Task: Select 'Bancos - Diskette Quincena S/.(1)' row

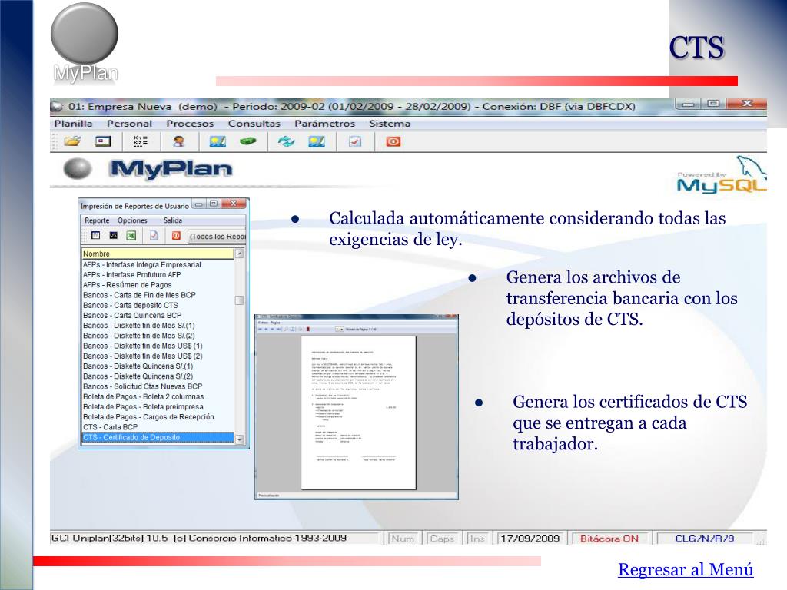Action: (x=158, y=366)
